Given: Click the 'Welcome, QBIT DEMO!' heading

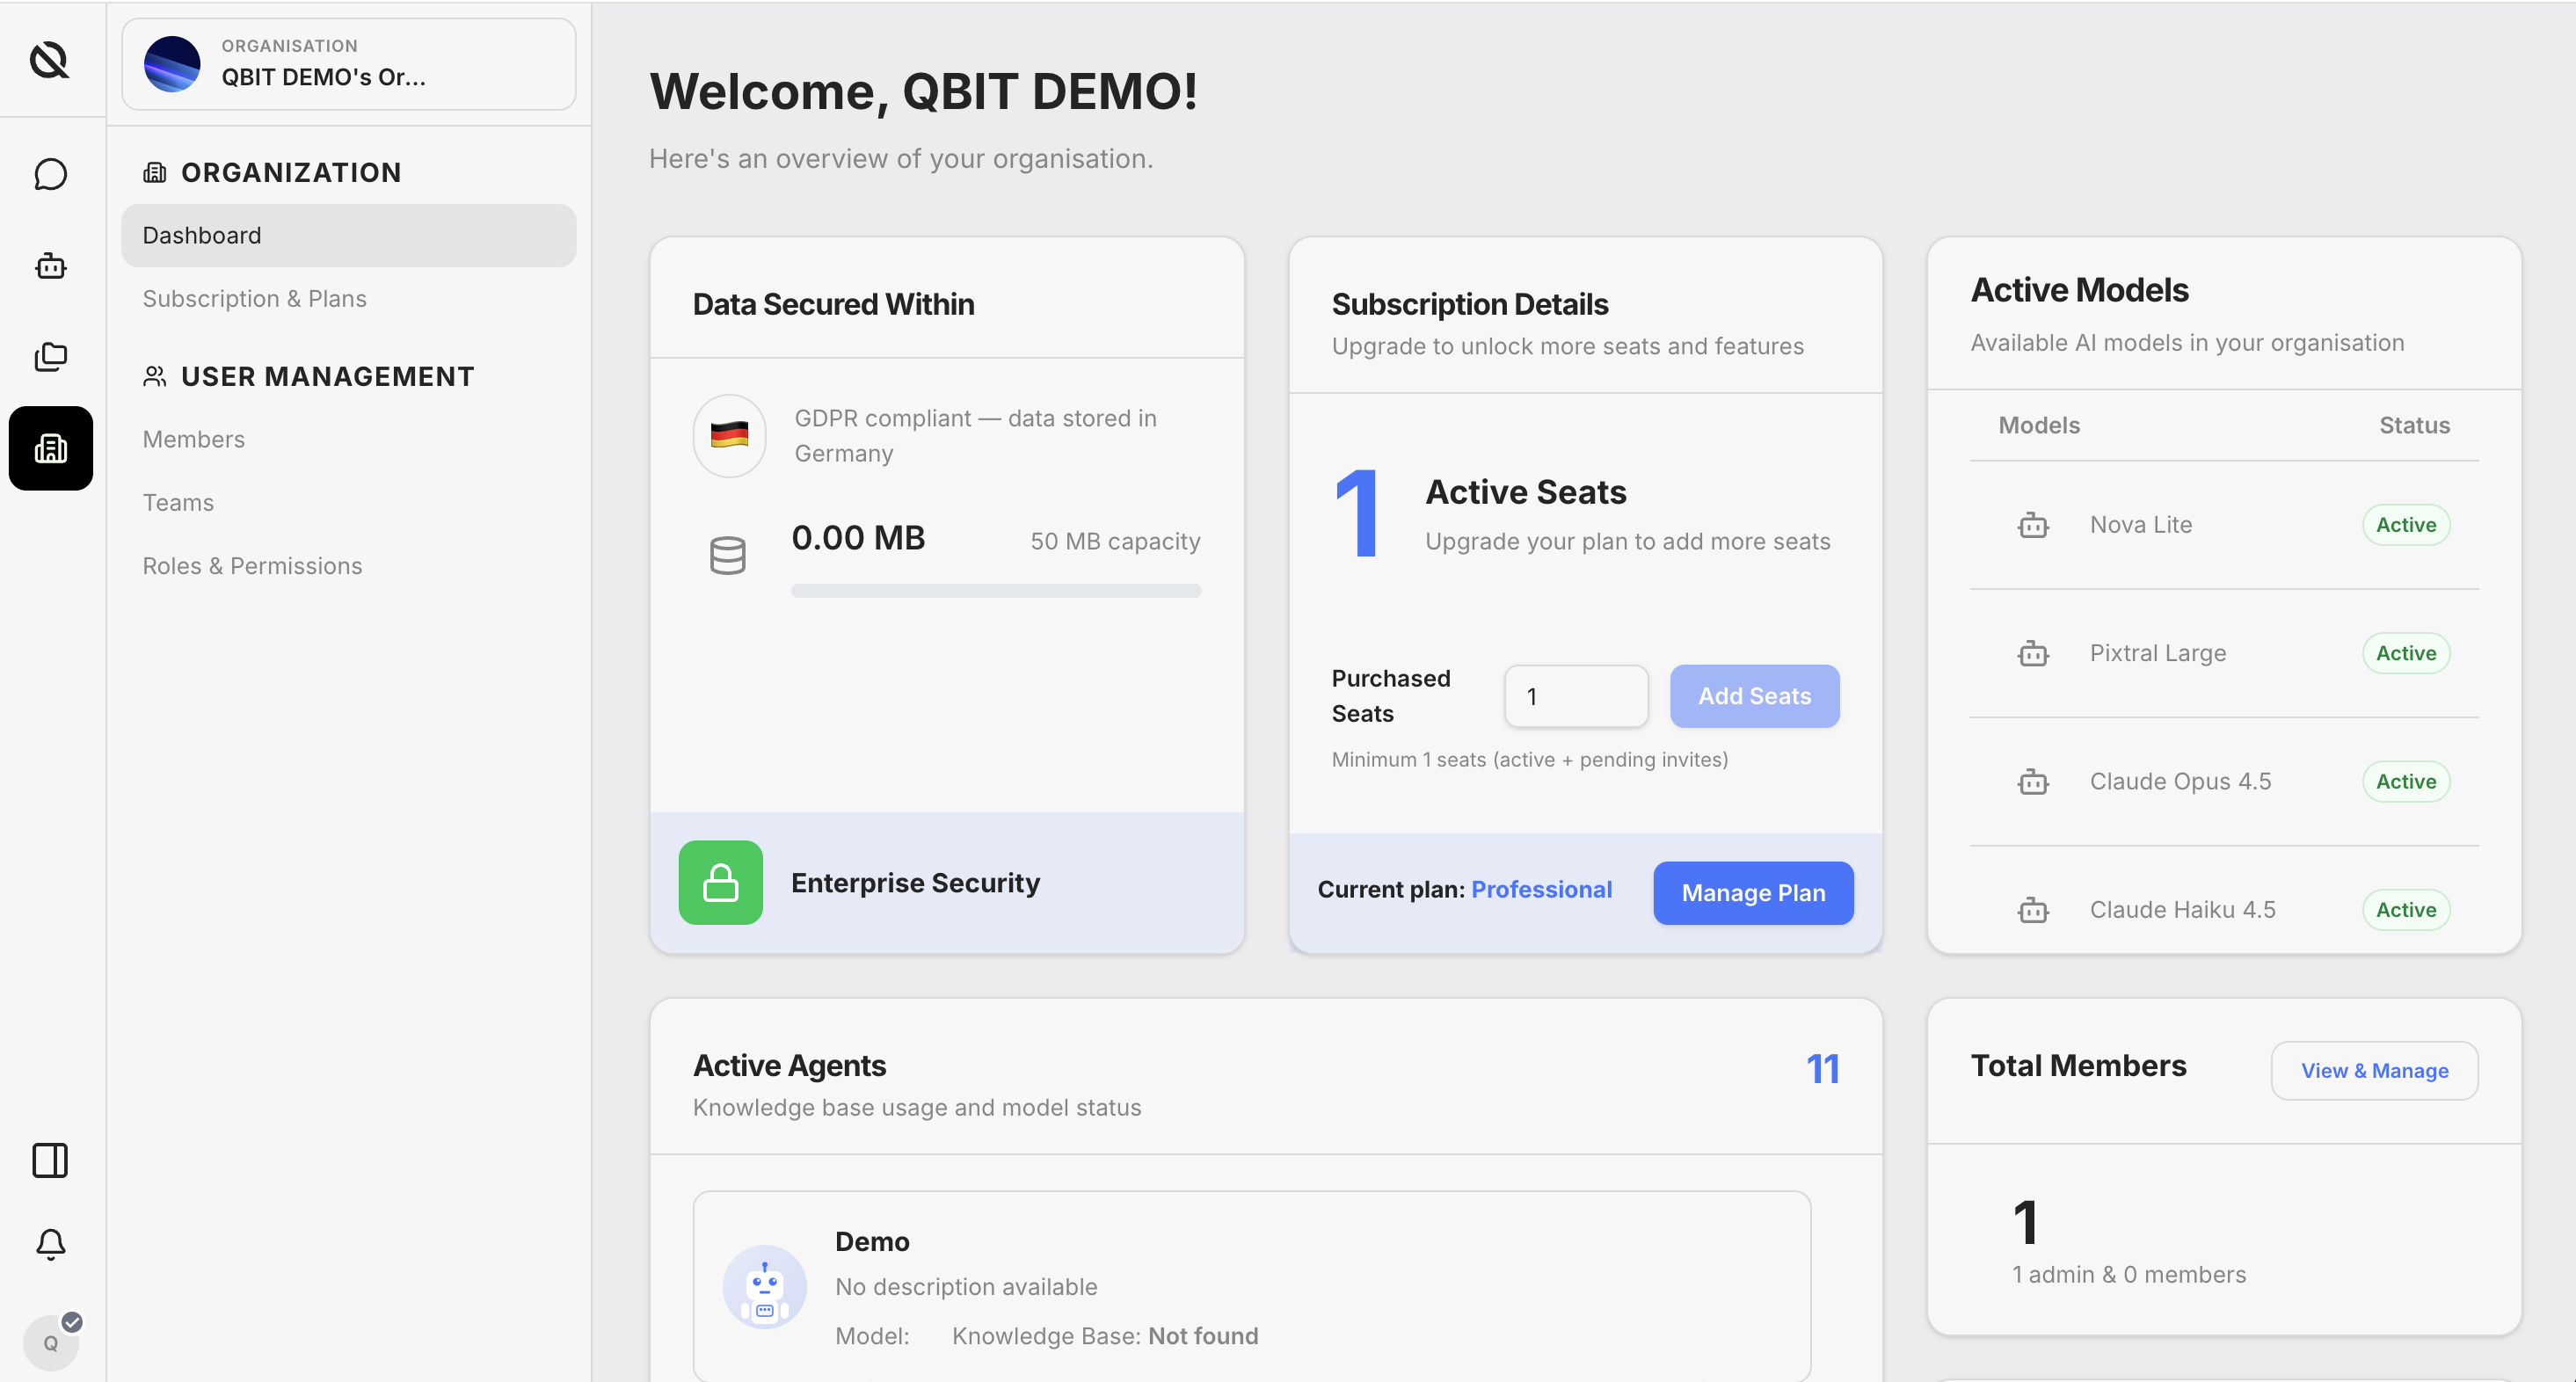Looking at the screenshot, I should pos(924,91).
